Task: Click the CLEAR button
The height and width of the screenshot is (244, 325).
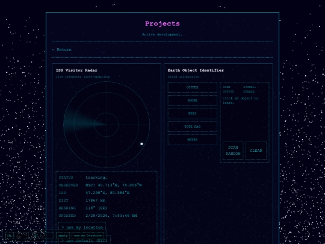Action: click(256, 151)
